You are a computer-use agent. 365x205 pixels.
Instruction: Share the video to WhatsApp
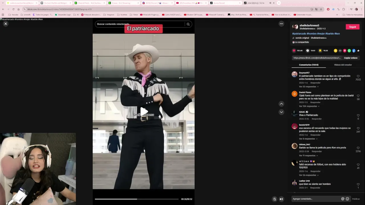(x=349, y=51)
